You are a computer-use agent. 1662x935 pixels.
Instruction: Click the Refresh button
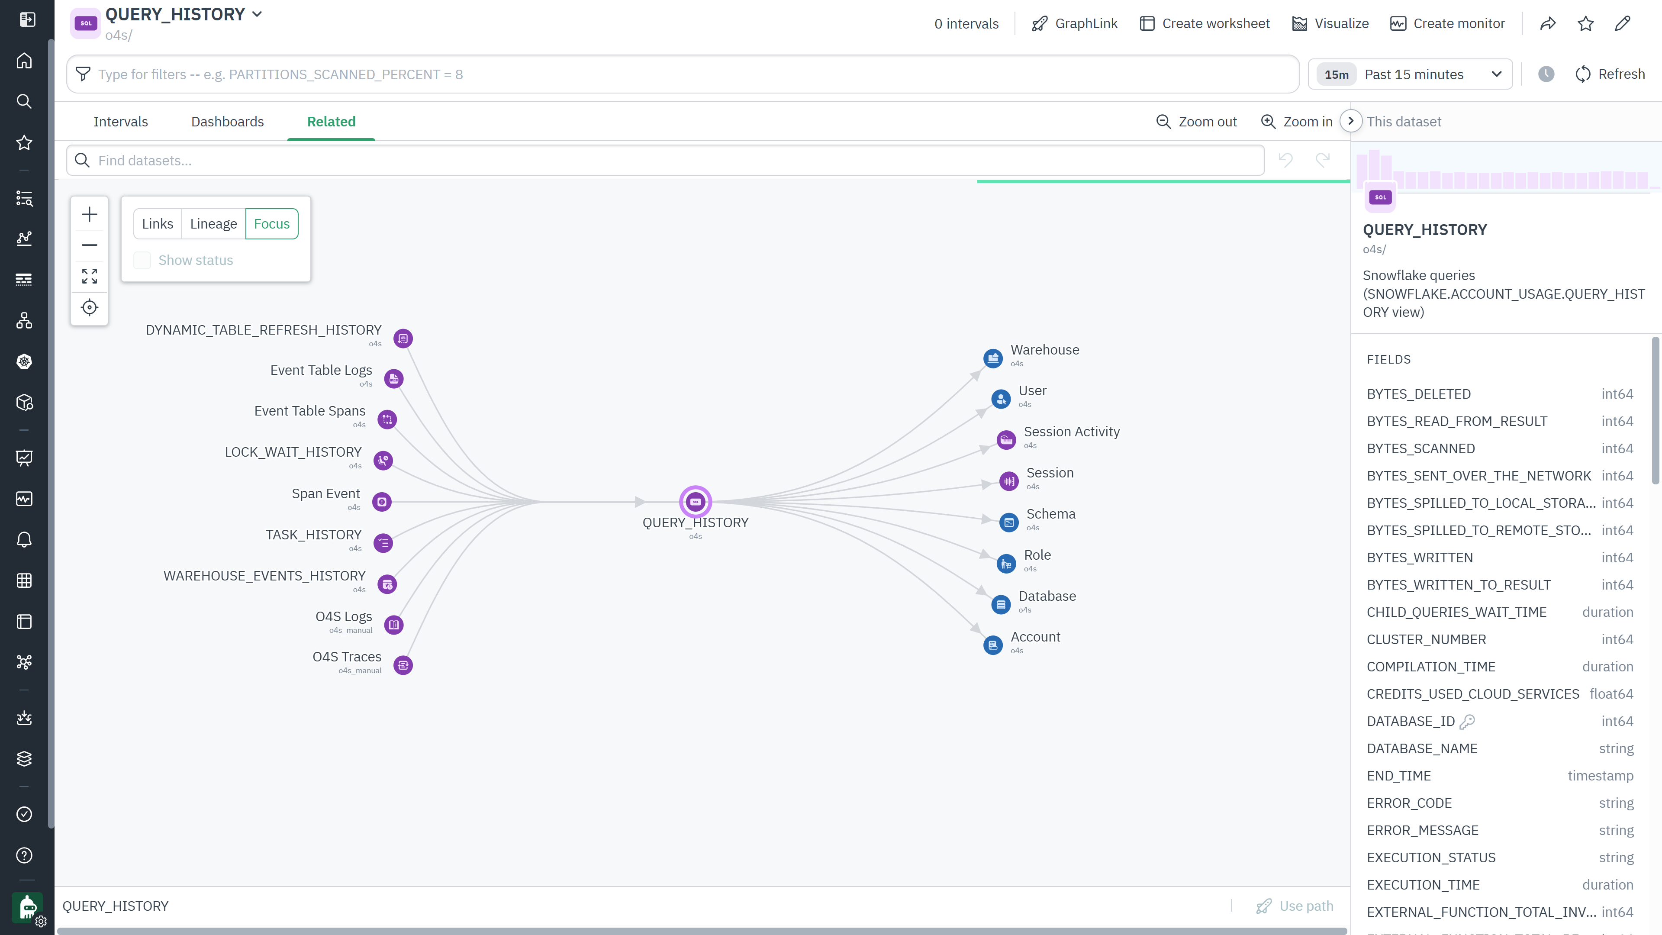[x=1610, y=74]
